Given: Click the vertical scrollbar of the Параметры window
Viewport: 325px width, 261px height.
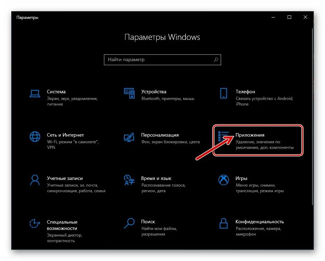Looking at the screenshot, I should coord(312,117).
